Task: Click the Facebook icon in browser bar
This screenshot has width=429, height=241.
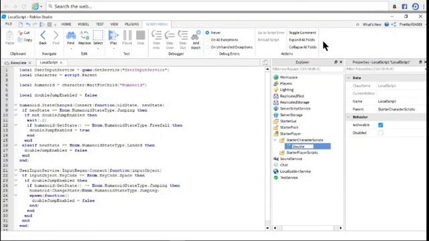Action: (x=404, y=6)
